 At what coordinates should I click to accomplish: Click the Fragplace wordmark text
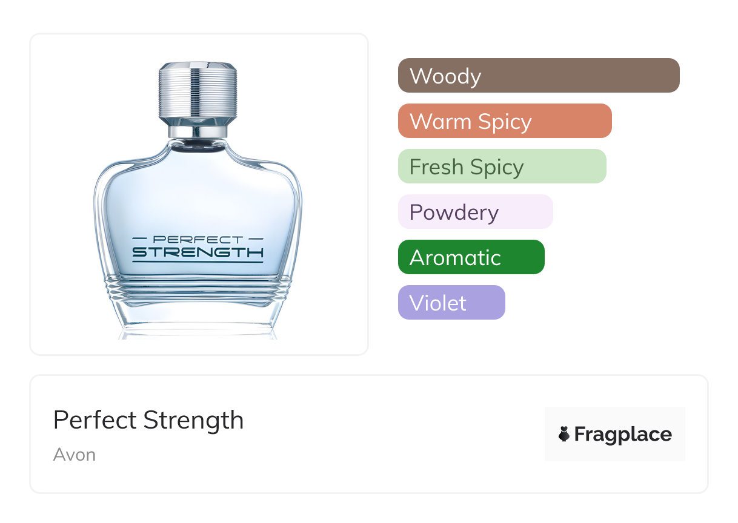click(623, 435)
